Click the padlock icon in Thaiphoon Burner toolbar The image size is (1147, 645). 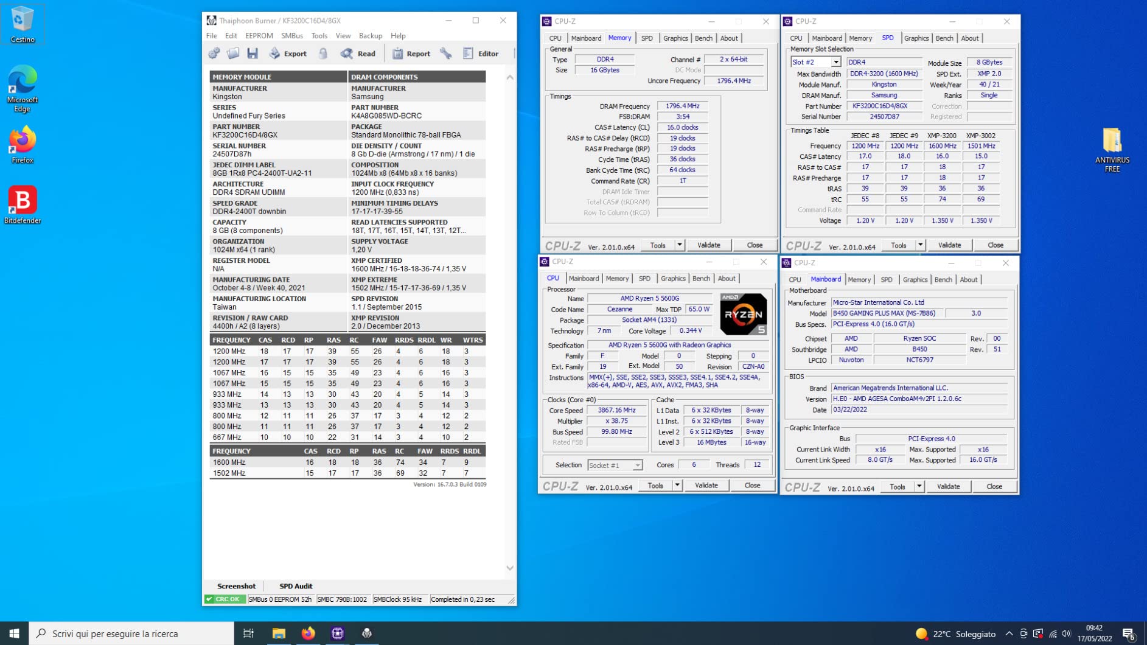click(323, 54)
